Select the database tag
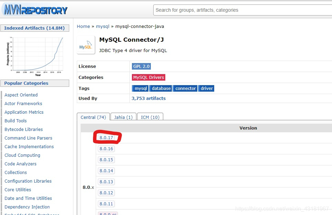This screenshot has height=215, width=332. (161, 88)
